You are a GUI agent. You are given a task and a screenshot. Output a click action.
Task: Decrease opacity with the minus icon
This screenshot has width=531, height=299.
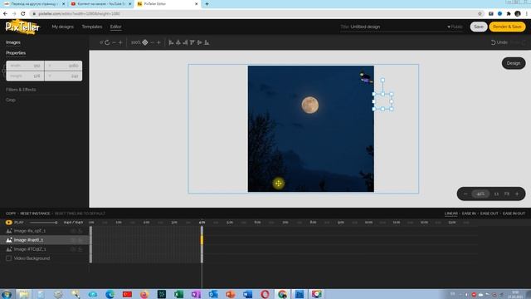coord(152,42)
